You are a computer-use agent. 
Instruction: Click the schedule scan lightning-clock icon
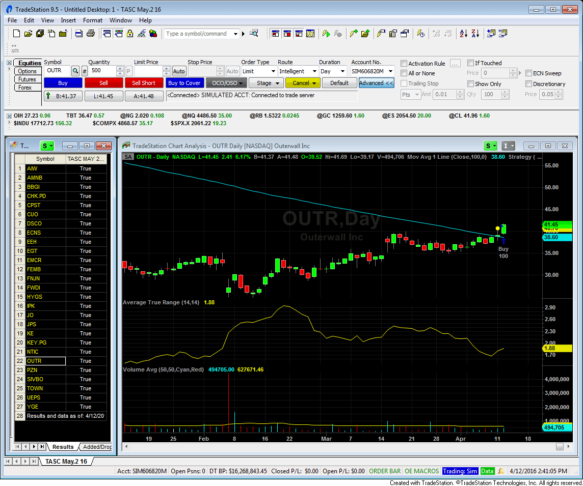pyautogui.click(x=420, y=34)
